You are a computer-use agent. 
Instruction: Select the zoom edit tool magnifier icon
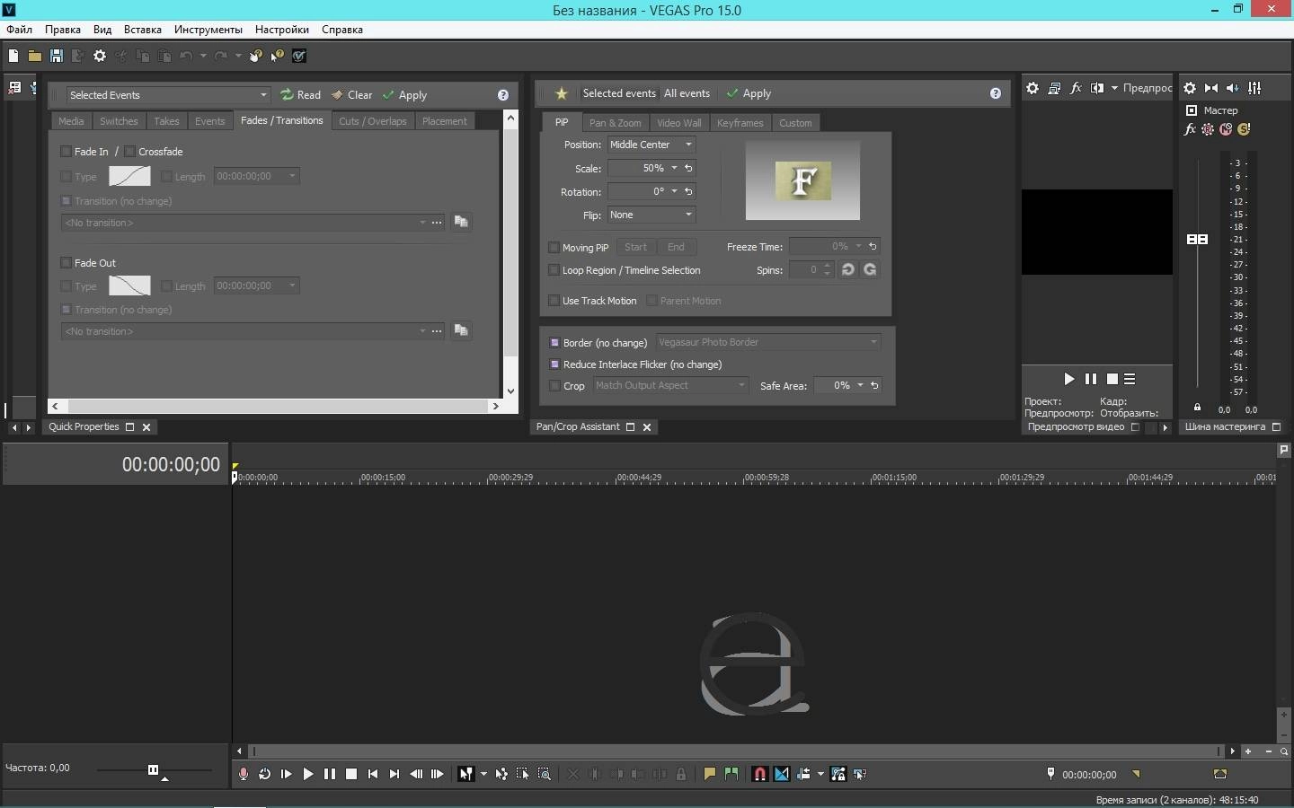click(x=545, y=774)
